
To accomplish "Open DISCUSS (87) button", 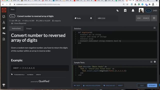I will pos(109,85).
